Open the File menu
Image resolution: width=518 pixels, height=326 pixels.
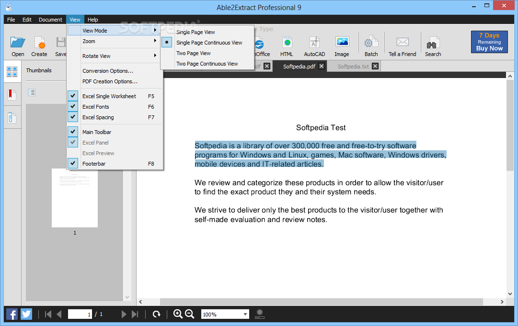[11, 20]
